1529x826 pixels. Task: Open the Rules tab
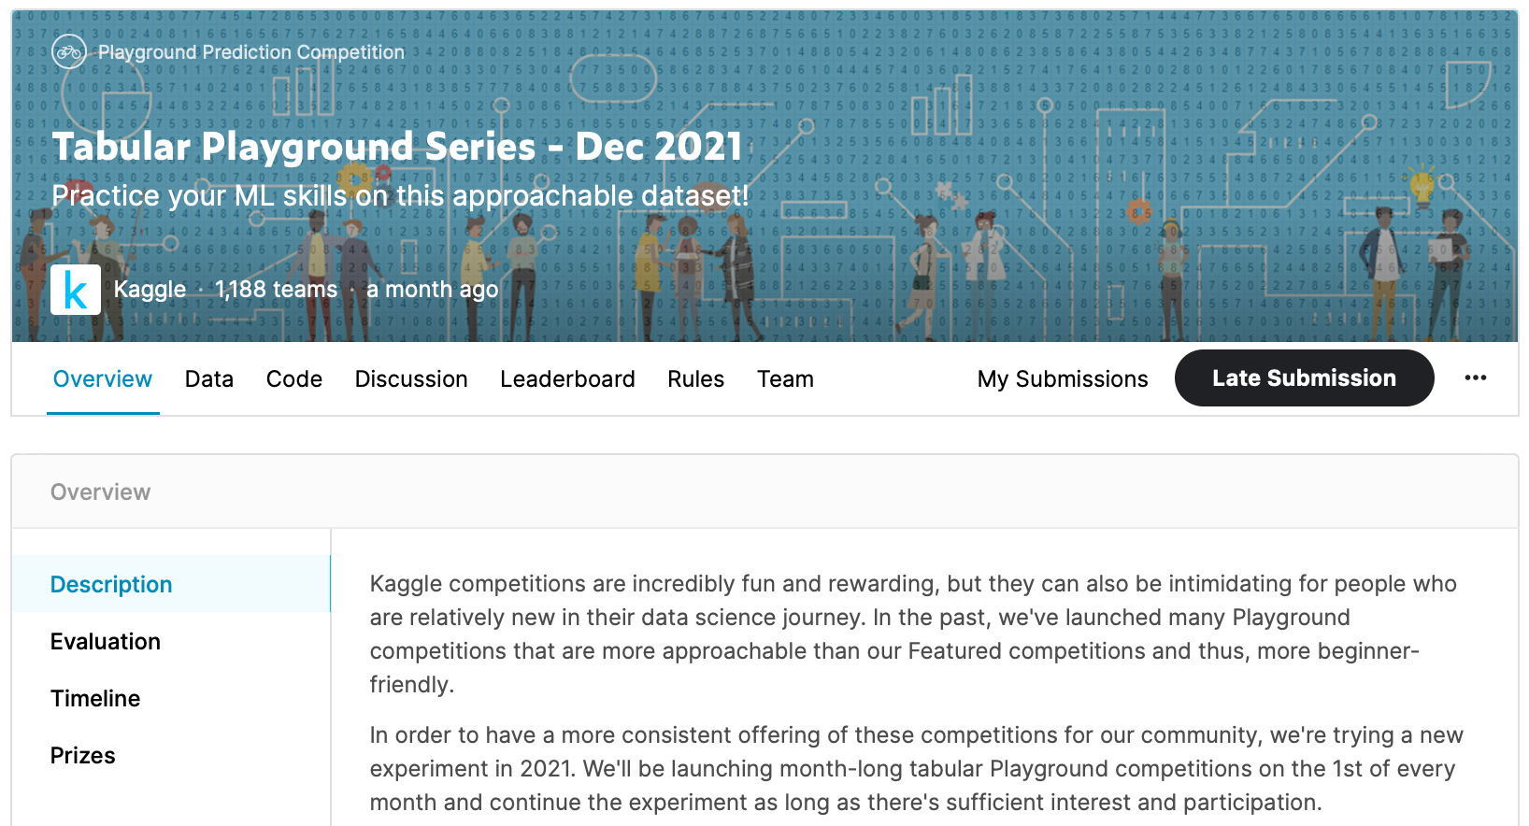click(694, 378)
